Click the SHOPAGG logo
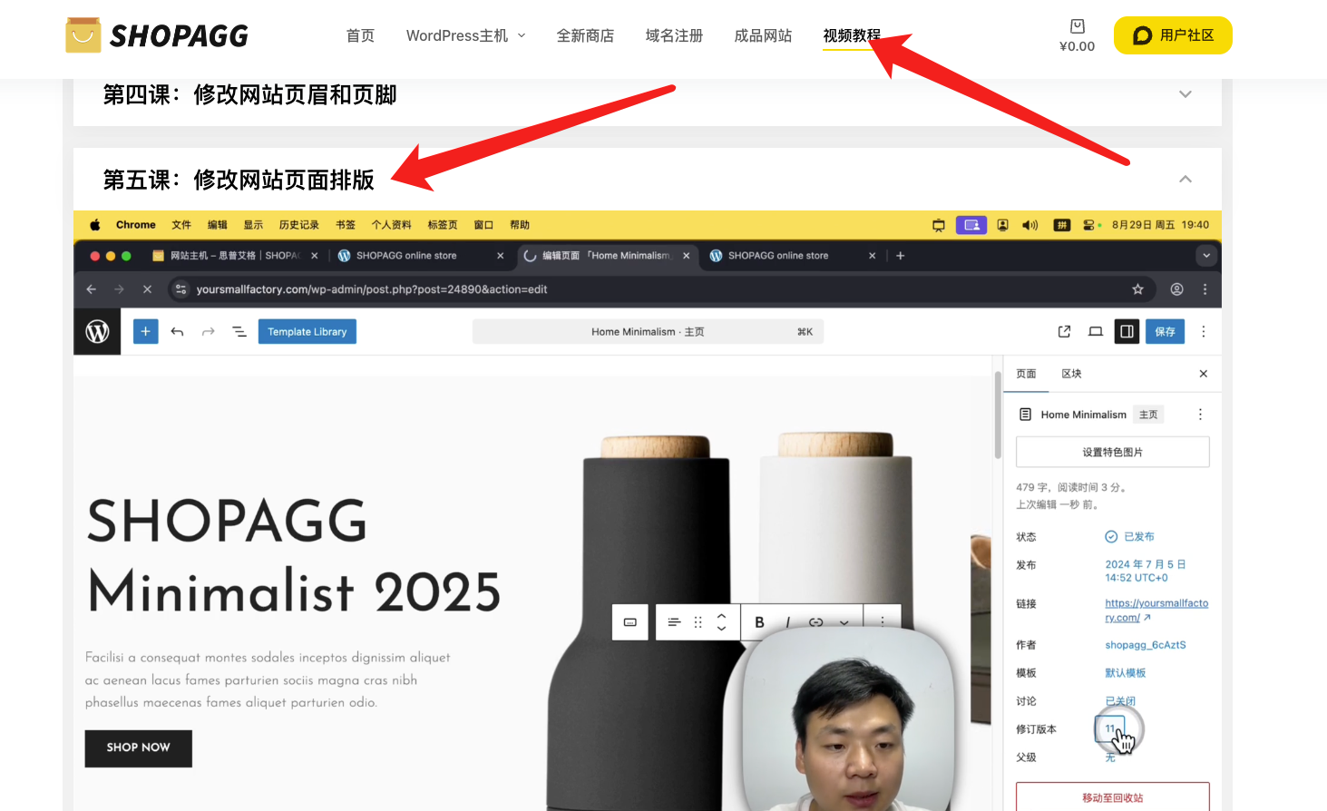Screen dimensions: 1327x811 tap(157, 35)
